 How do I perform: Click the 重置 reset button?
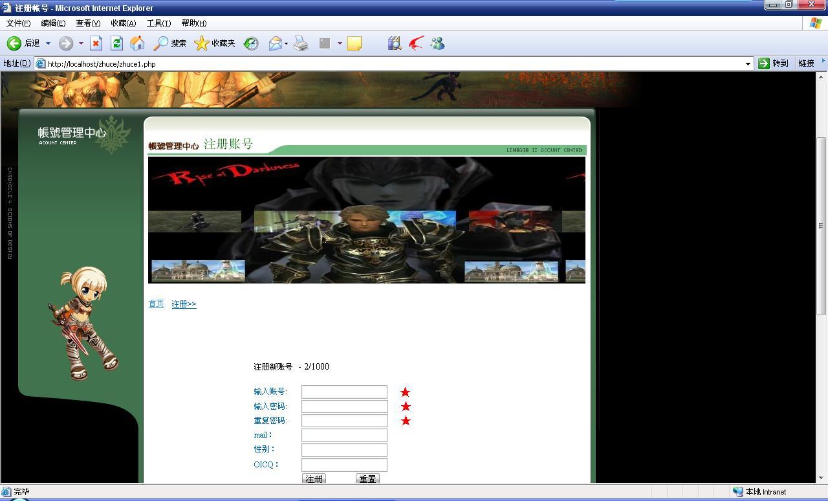click(x=367, y=479)
